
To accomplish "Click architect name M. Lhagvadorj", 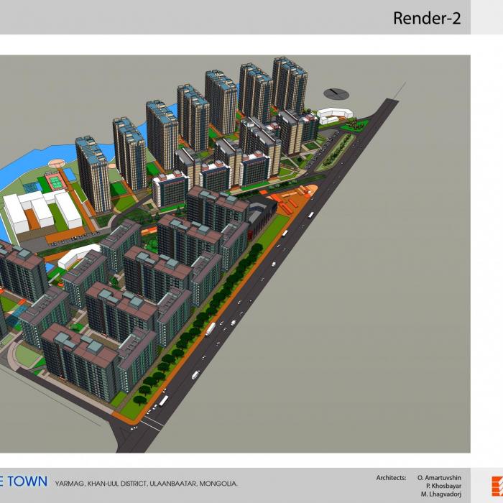I will (x=441, y=494).
